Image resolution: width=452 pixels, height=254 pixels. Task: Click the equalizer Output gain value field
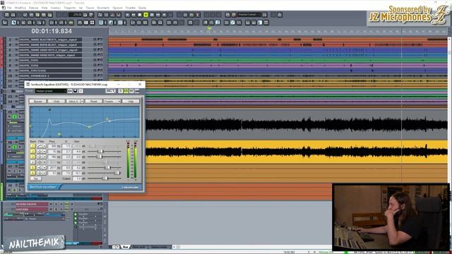point(77,179)
